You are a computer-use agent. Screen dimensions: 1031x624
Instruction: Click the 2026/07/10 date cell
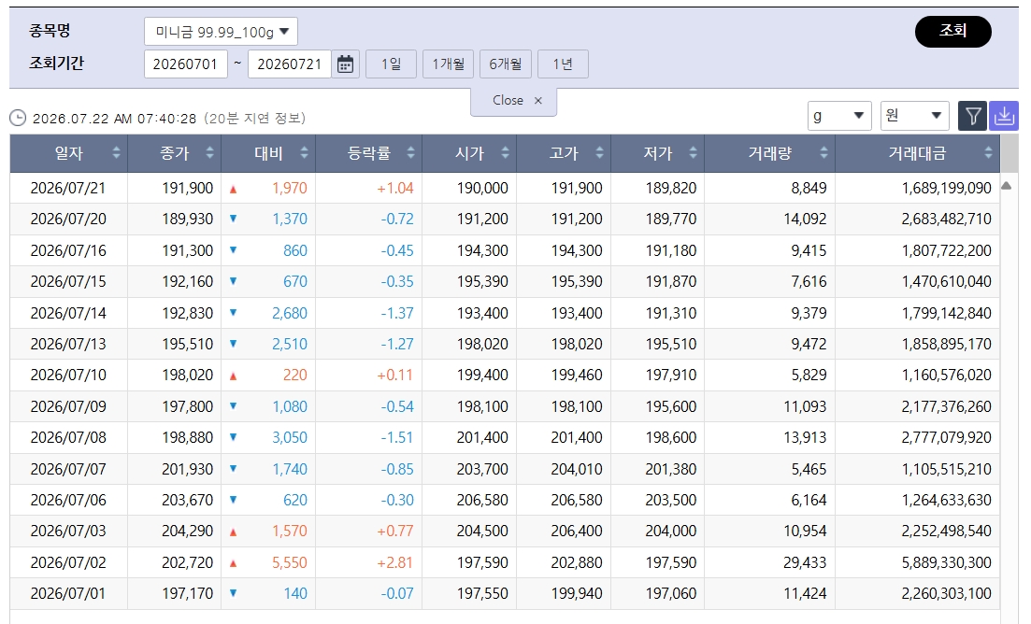(x=68, y=376)
